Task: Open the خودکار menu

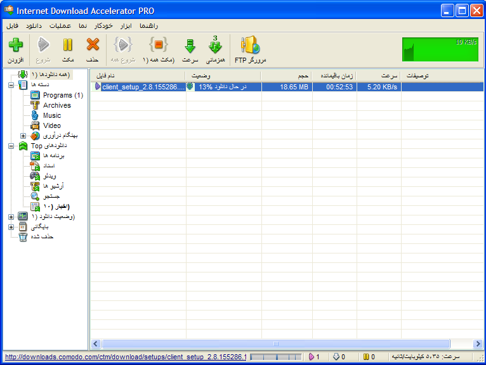Action: pyautogui.click(x=103, y=26)
